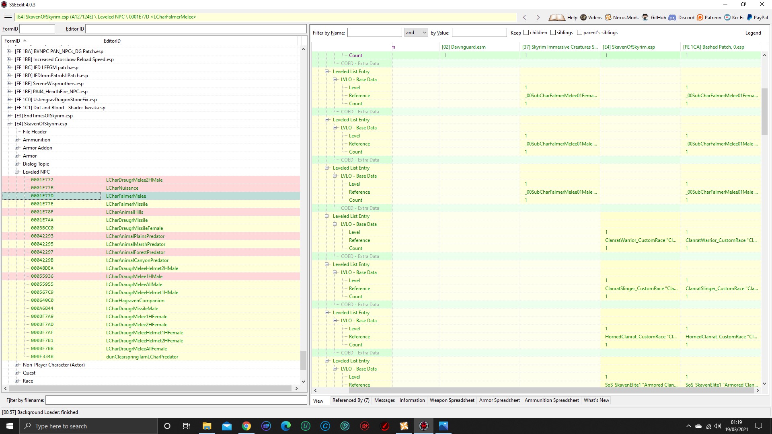Screen dimensions: 772x434
Task: Switch to the Referenced By (7) tab
Action: 351,400
